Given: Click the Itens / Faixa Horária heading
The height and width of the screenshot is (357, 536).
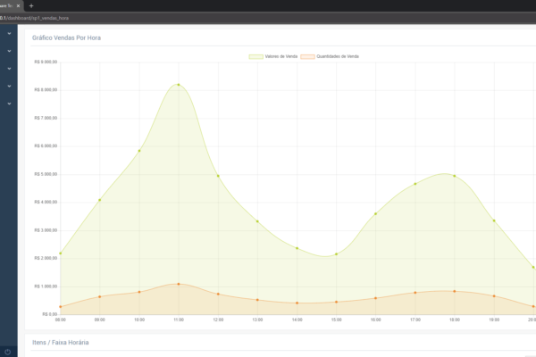Looking at the screenshot, I should coord(61,343).
